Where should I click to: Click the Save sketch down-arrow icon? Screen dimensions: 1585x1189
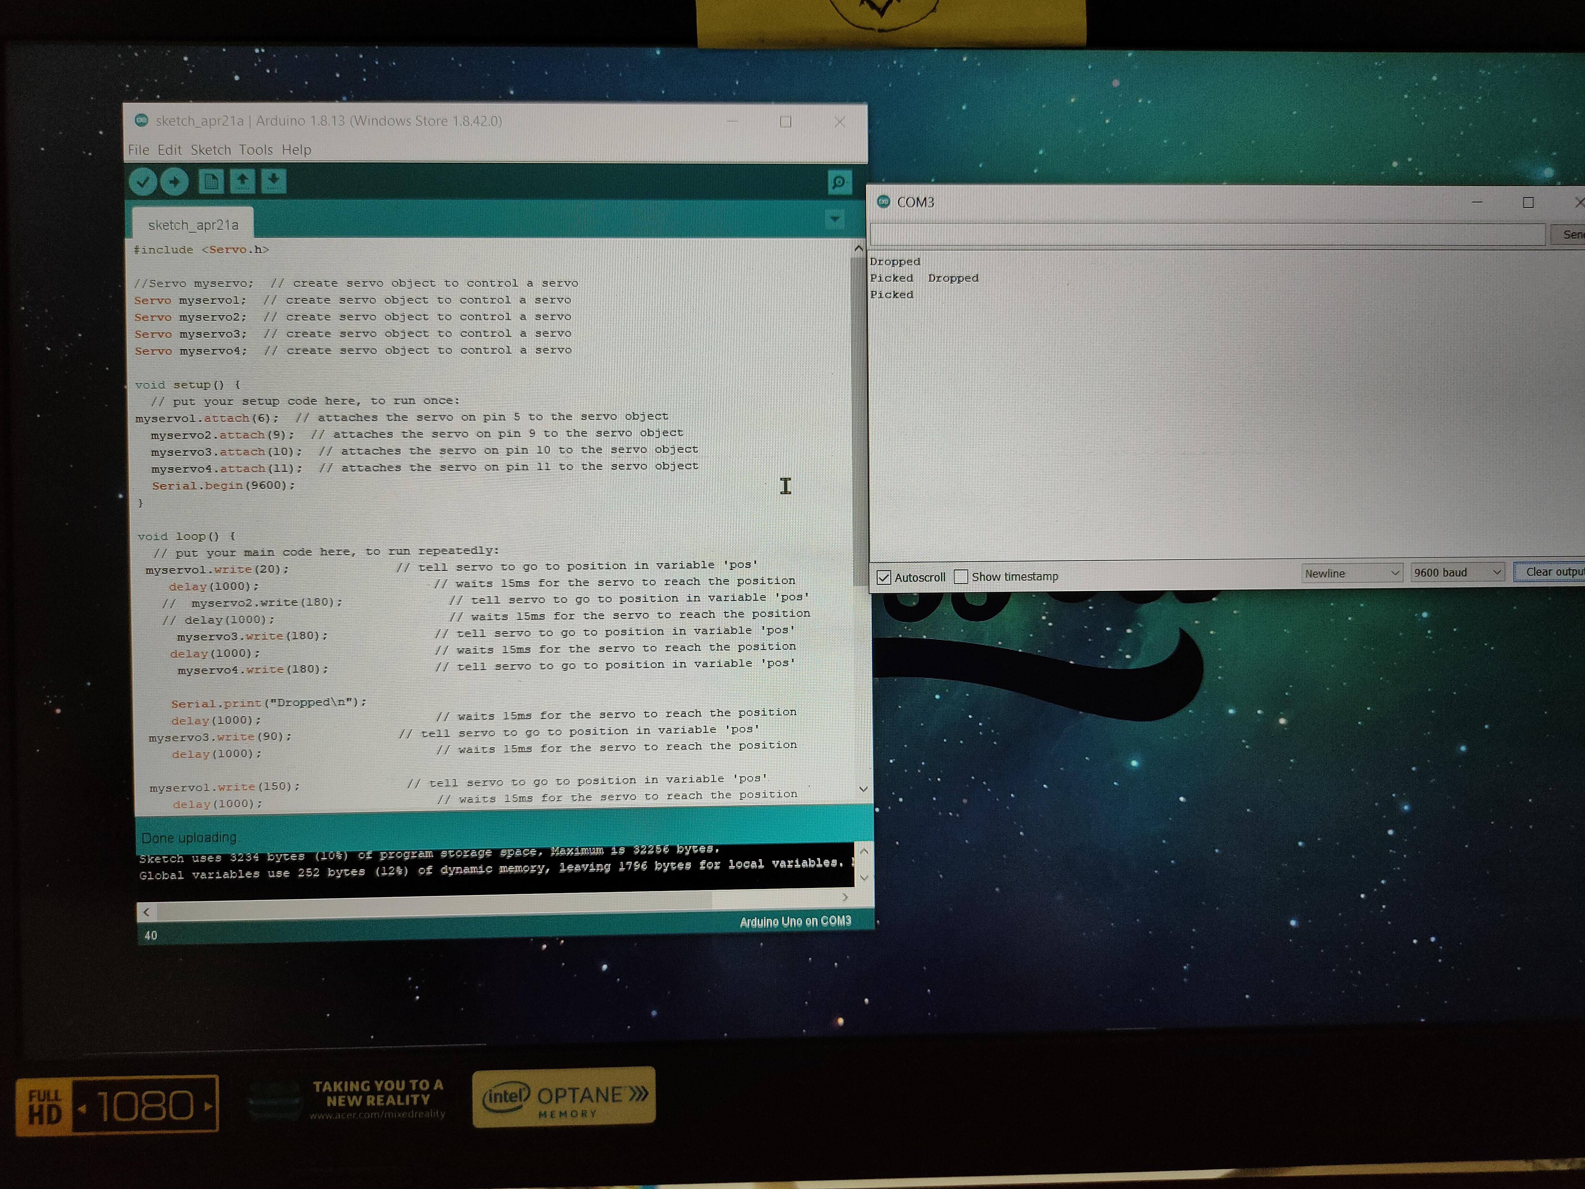pyautogui.click(x=274, y=181)
